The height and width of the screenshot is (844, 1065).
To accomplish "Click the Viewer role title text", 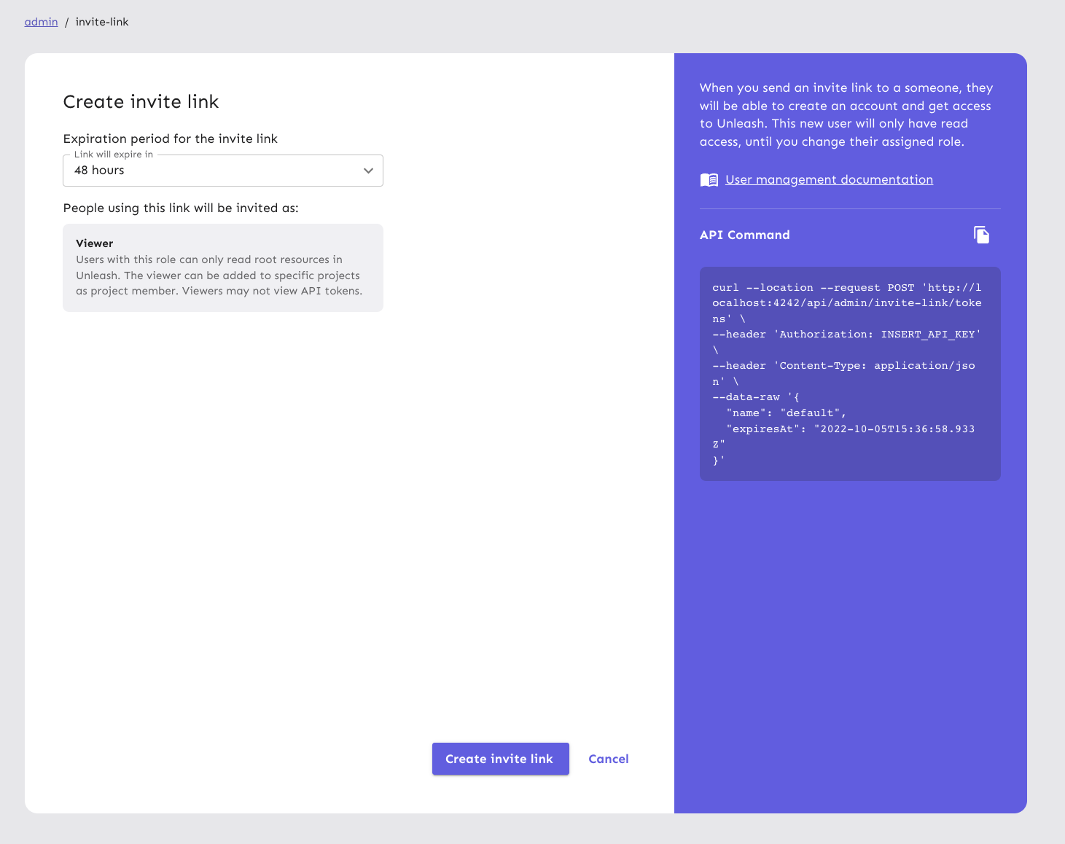I will 94,243.
